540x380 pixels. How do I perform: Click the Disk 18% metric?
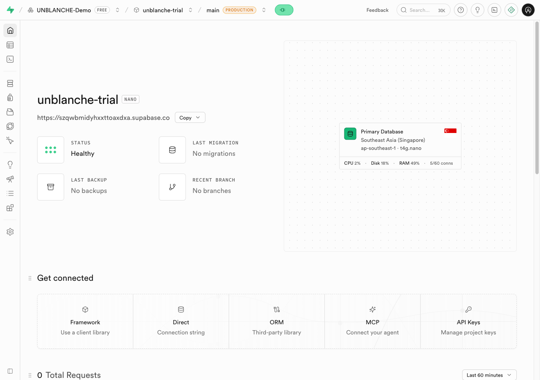click(x=380, y=163)
